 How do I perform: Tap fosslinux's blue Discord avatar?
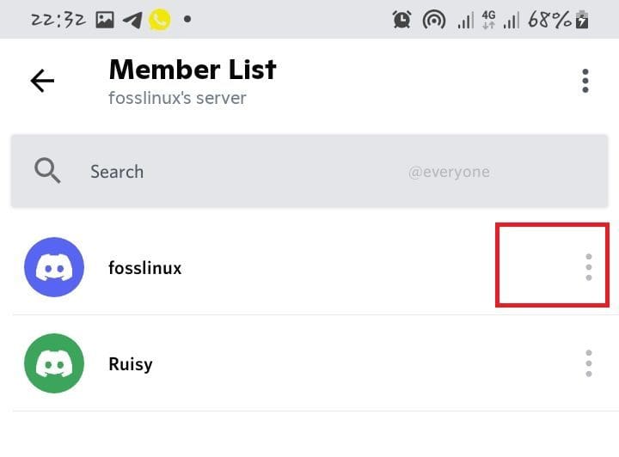(x=54, y=267)
